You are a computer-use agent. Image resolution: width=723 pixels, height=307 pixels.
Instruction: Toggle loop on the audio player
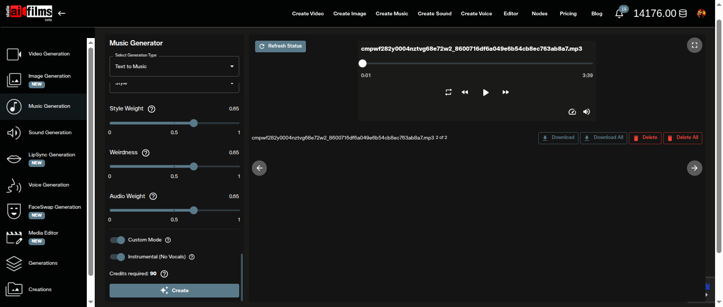[448, 92]
